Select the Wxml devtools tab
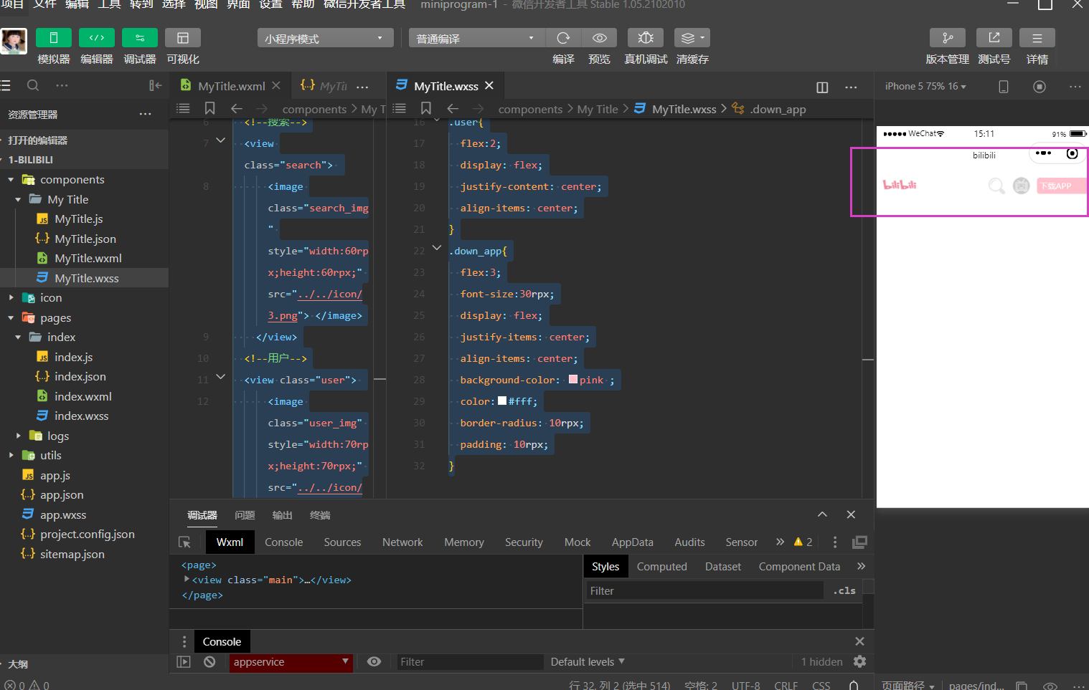This screenshot has height=690, width=1089. pyautogui.click(x=230, y=542)
